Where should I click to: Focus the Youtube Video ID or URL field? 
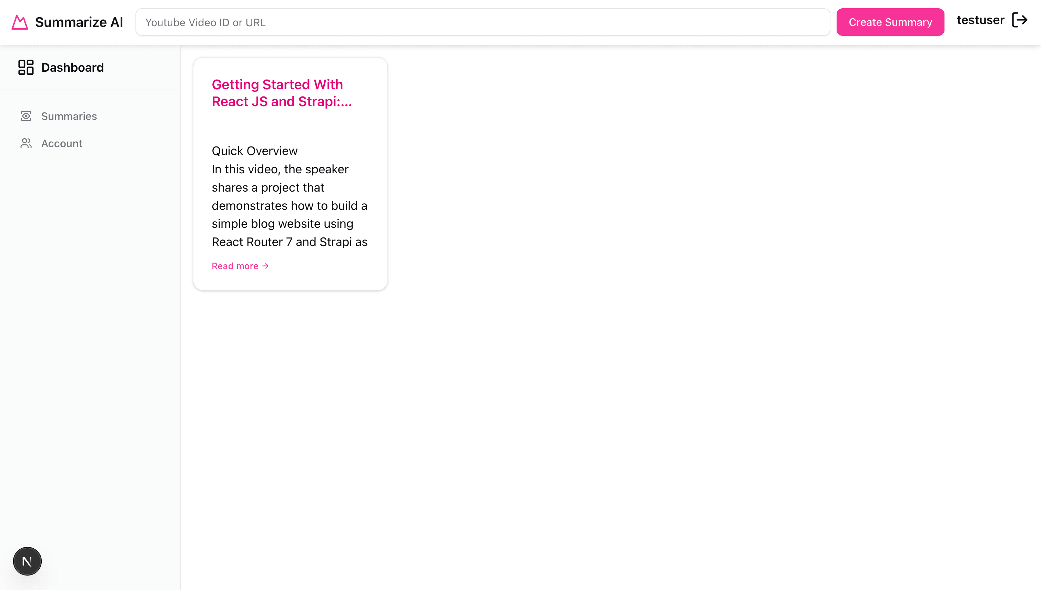tap(483, 22)
